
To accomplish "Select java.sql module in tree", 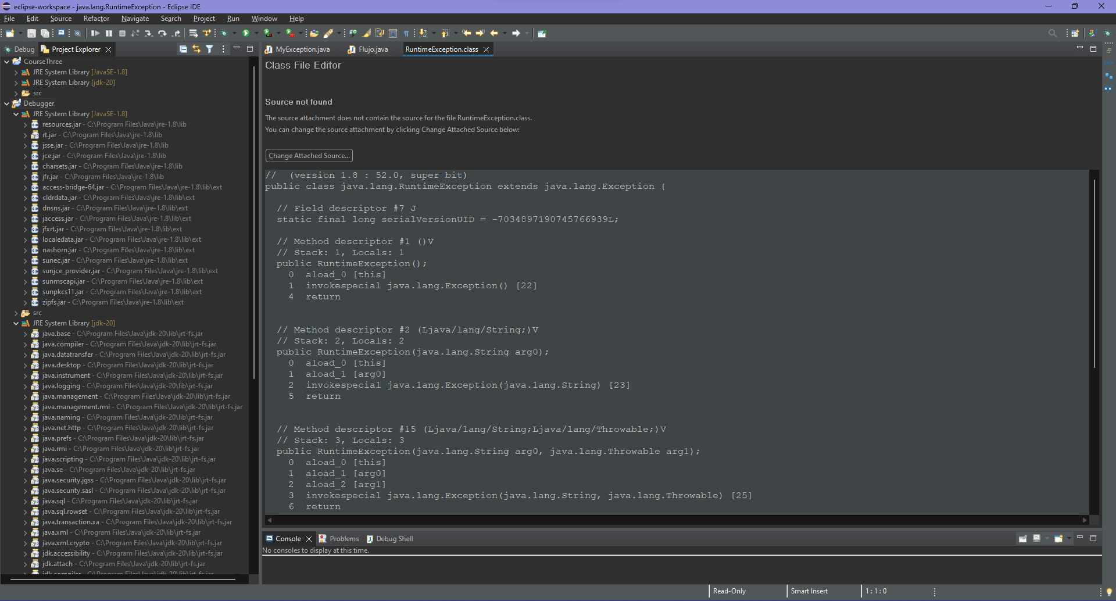I will pyautogui.click(x=54, y=501).
